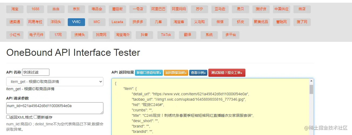Select the 微店 tab
352x135 pixels.
pyautogui.click(x=302, y=9)
